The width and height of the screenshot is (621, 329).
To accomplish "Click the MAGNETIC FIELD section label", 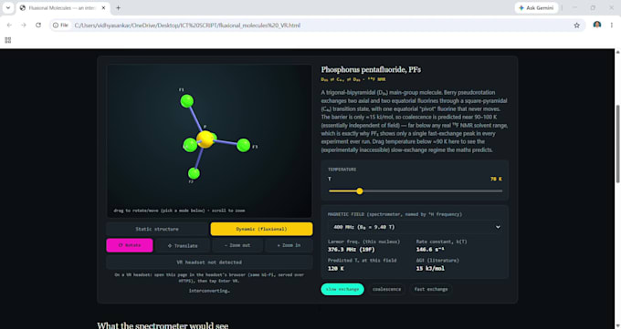I will 395,214.
